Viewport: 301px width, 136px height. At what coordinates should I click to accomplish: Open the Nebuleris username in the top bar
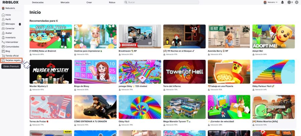click(x=272, y=2)
